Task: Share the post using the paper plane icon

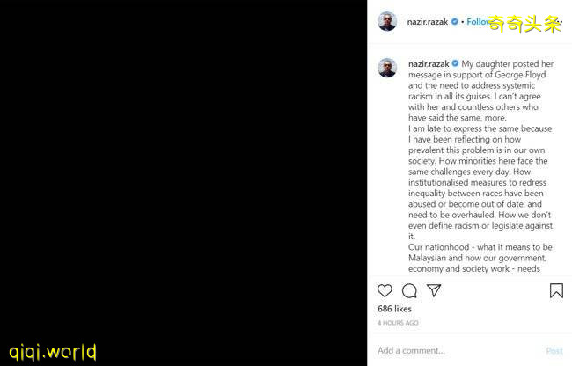Action: coord(434,290)
